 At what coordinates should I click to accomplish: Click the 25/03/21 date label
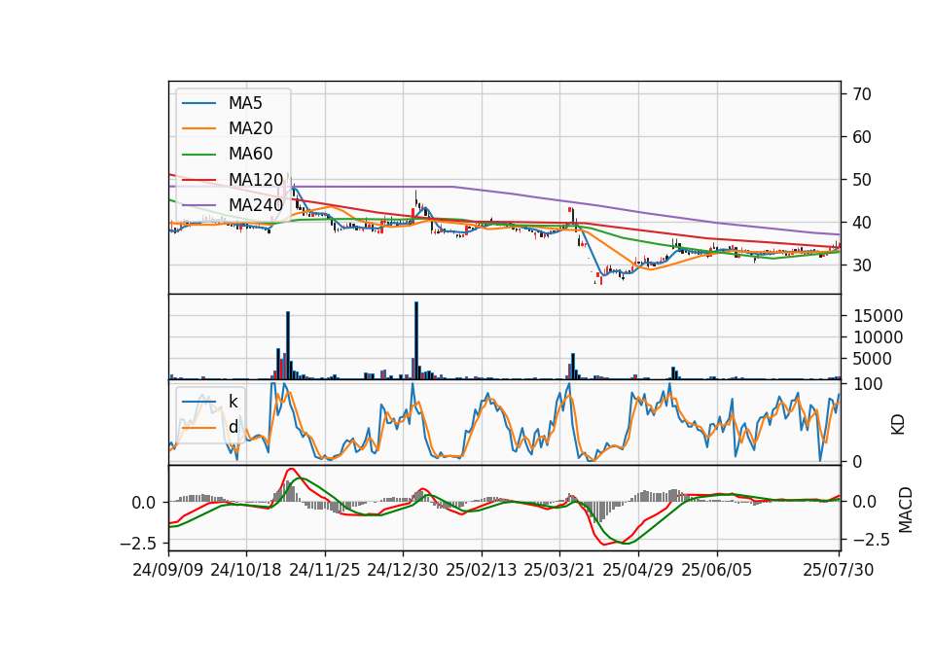559,570
